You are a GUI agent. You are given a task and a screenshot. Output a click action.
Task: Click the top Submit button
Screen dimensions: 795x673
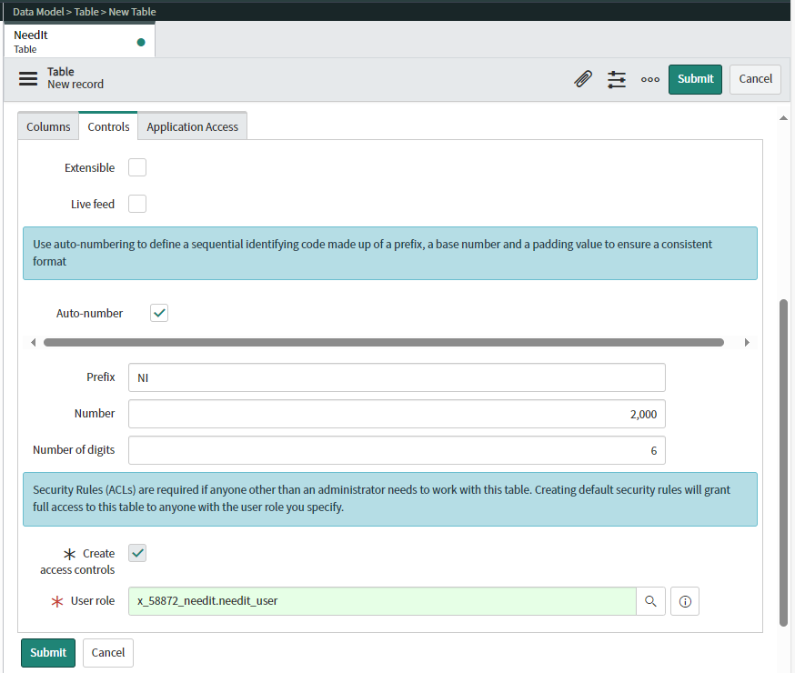tap(695, 79)
